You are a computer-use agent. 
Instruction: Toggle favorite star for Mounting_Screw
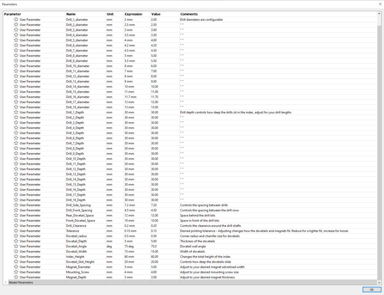16,272
